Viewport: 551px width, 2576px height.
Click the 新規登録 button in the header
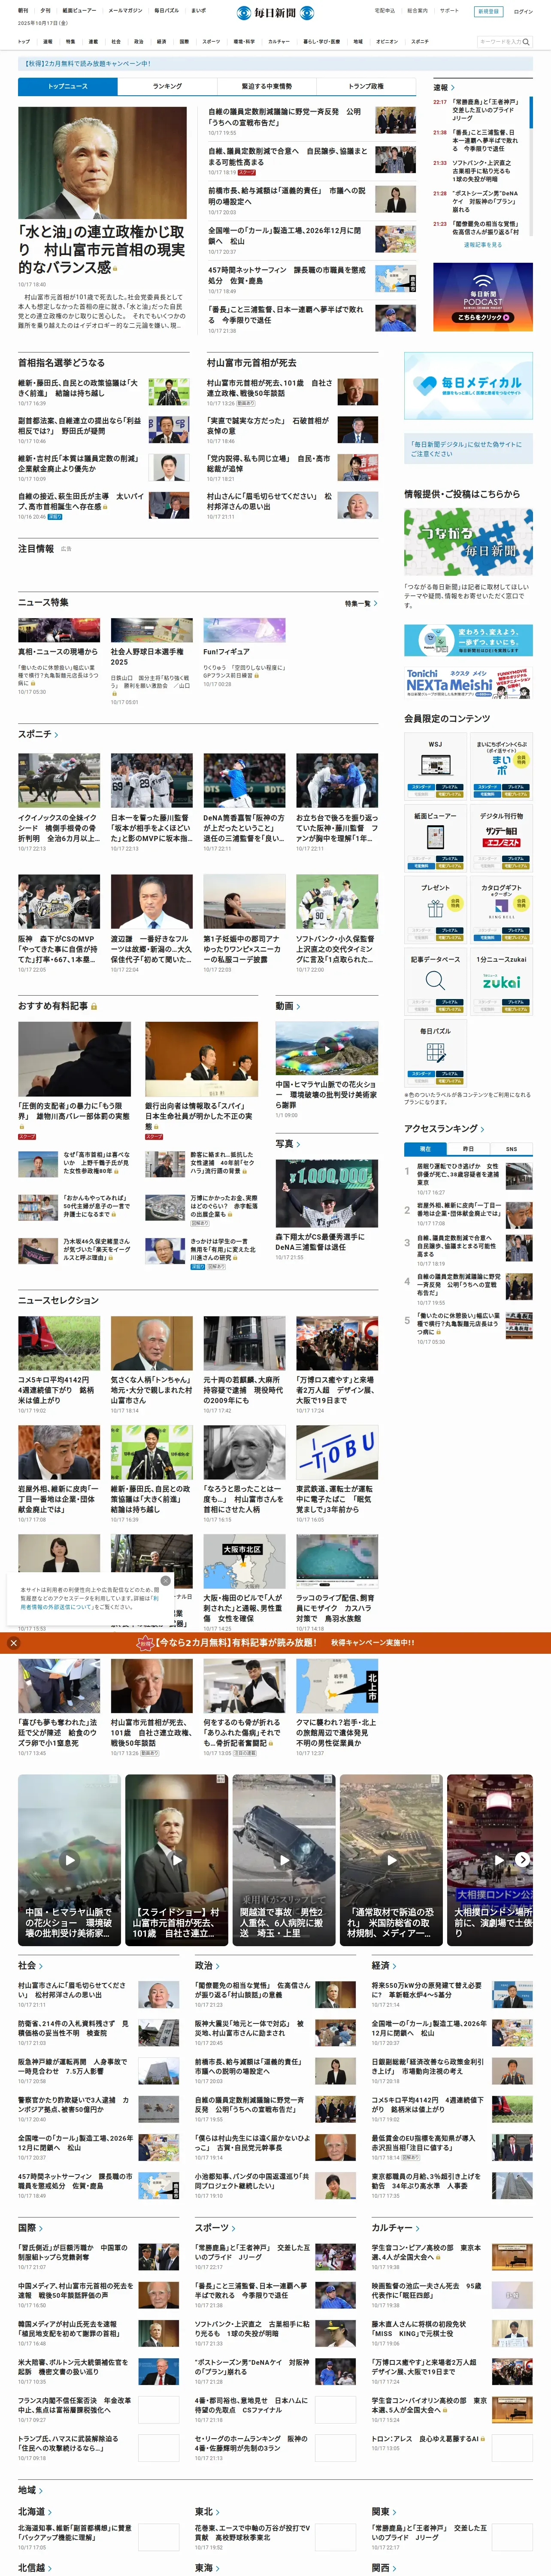(488, 11)
